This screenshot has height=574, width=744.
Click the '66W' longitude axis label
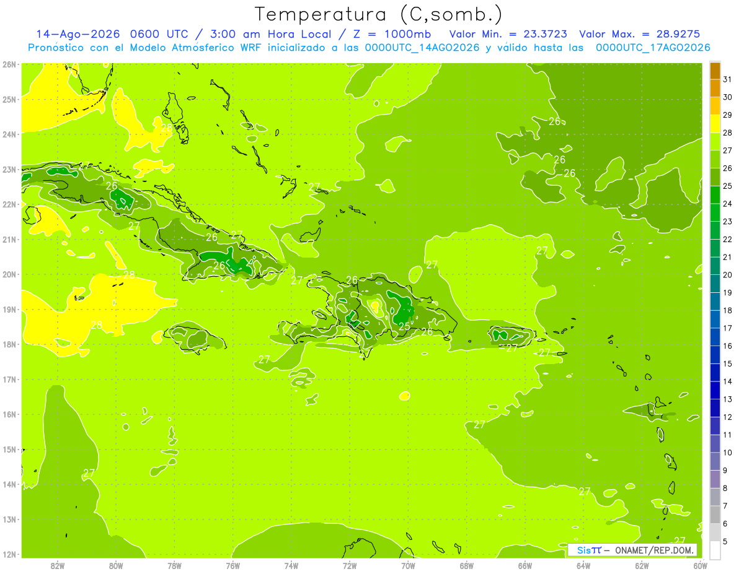pos(525,565)
